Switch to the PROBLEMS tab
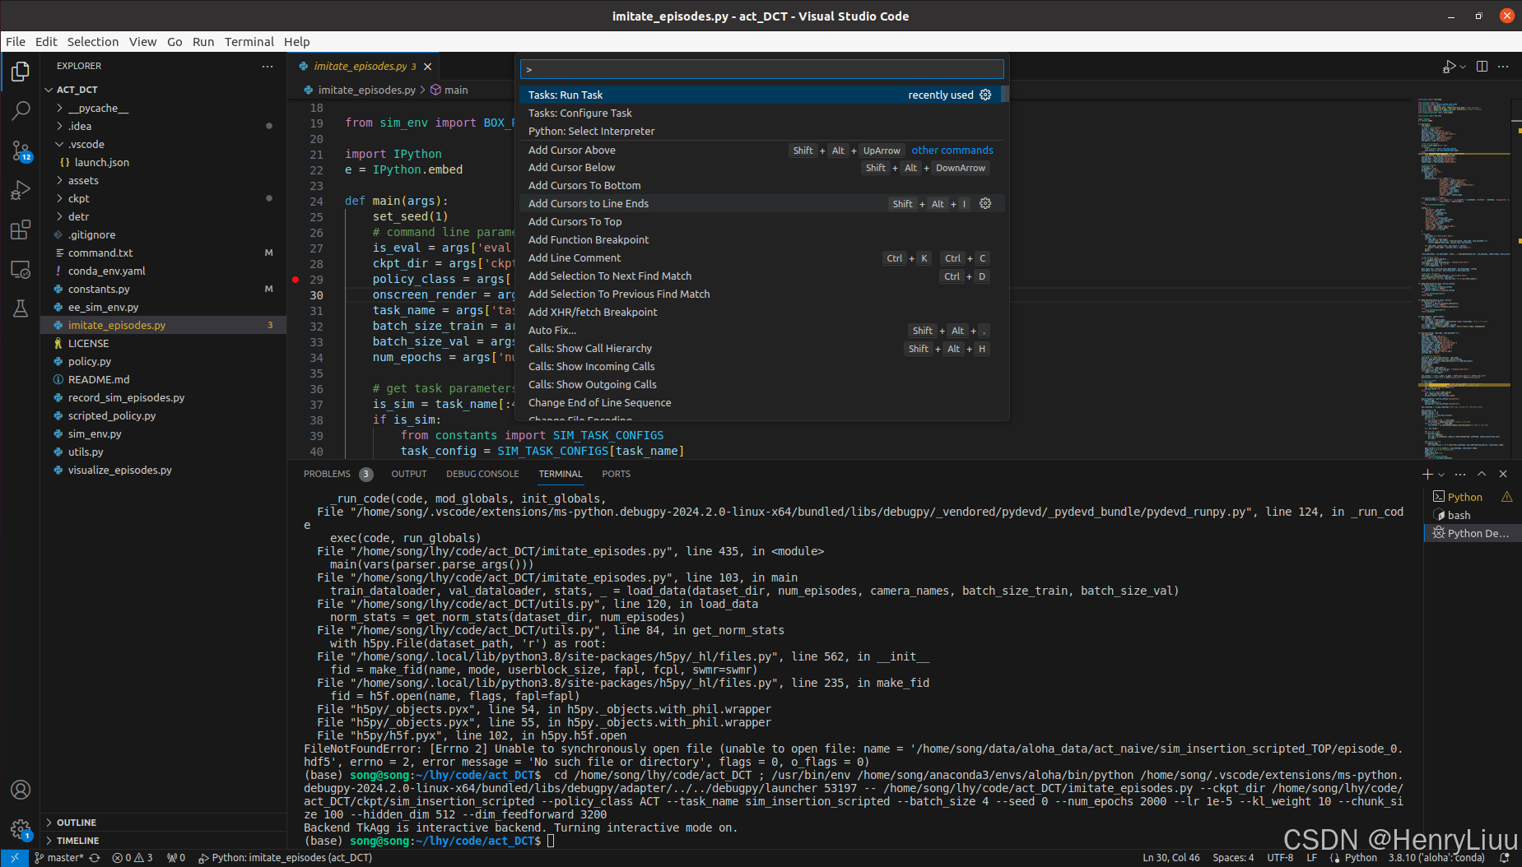The image size is (1522, 867). tap(328, 474)
